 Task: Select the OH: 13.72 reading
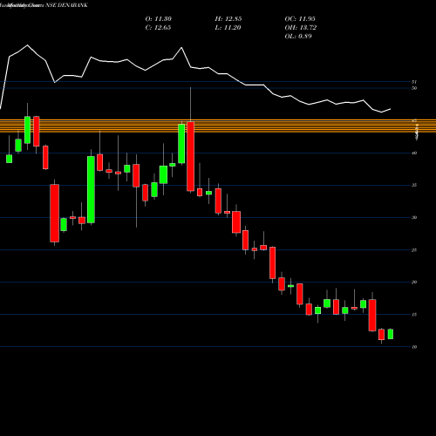point(301,28)
